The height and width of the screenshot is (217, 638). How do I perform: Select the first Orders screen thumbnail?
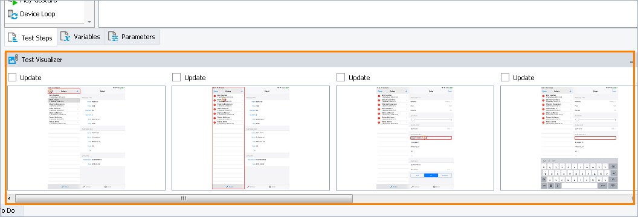86,138
